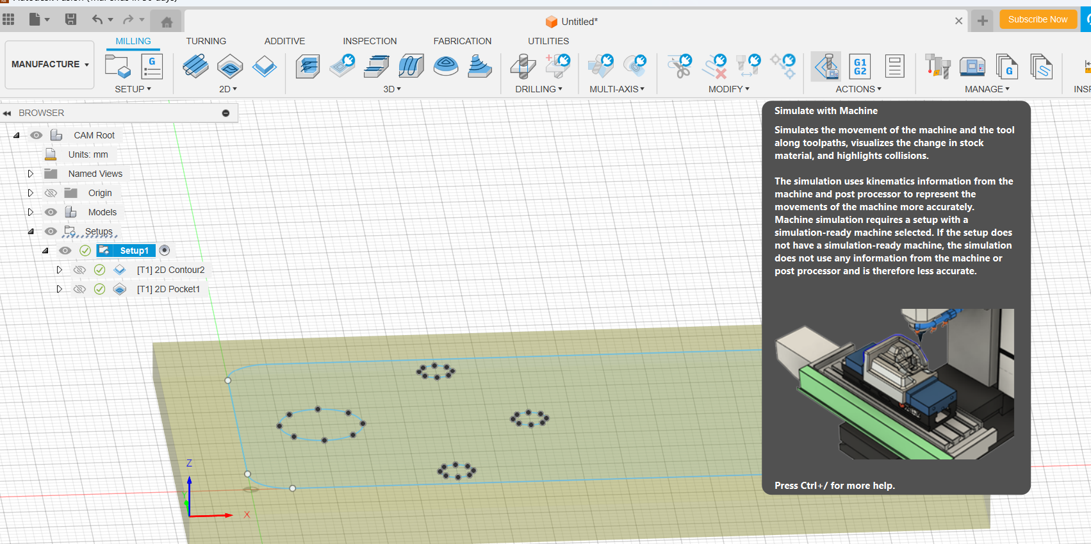
Task: Close the Untitled document tab
Action: click(x=958, y=21)
